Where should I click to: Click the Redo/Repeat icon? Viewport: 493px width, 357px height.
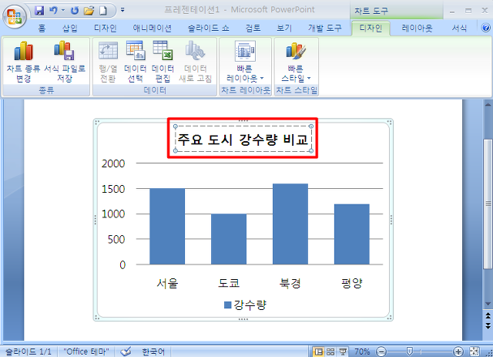click(74, 11)
